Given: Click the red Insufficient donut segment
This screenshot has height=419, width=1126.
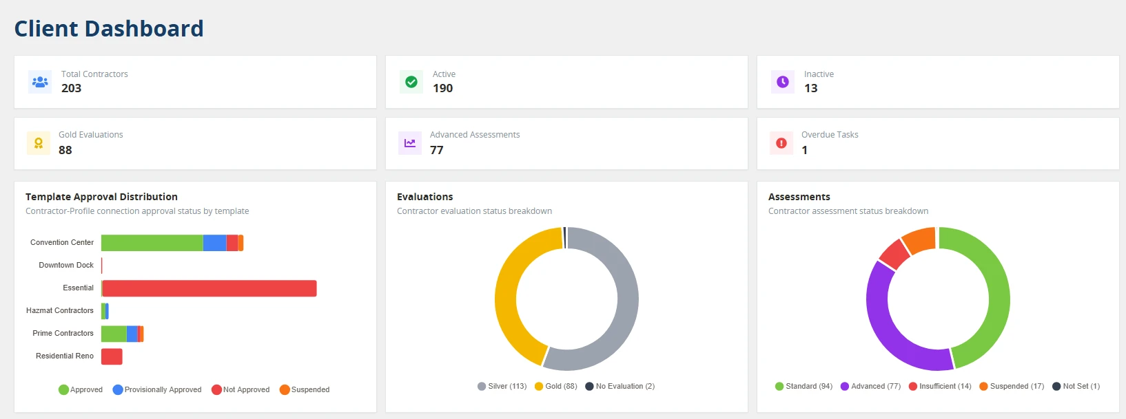Looking at the screenshot, I should [895, 255].
